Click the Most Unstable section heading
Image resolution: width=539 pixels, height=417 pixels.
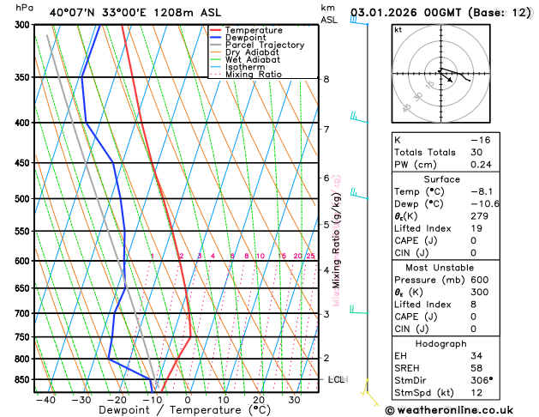pos(440,268)
